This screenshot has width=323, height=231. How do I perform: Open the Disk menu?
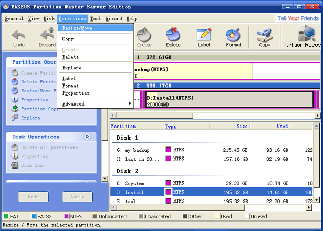49,19
